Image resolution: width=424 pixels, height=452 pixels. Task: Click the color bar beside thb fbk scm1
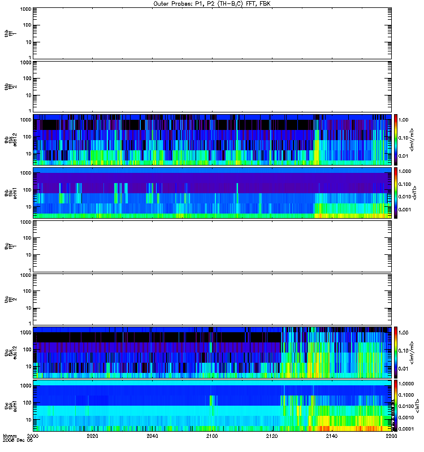click(396, 193)
